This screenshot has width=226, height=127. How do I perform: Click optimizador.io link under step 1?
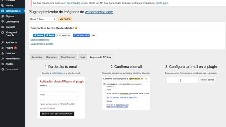59,73
